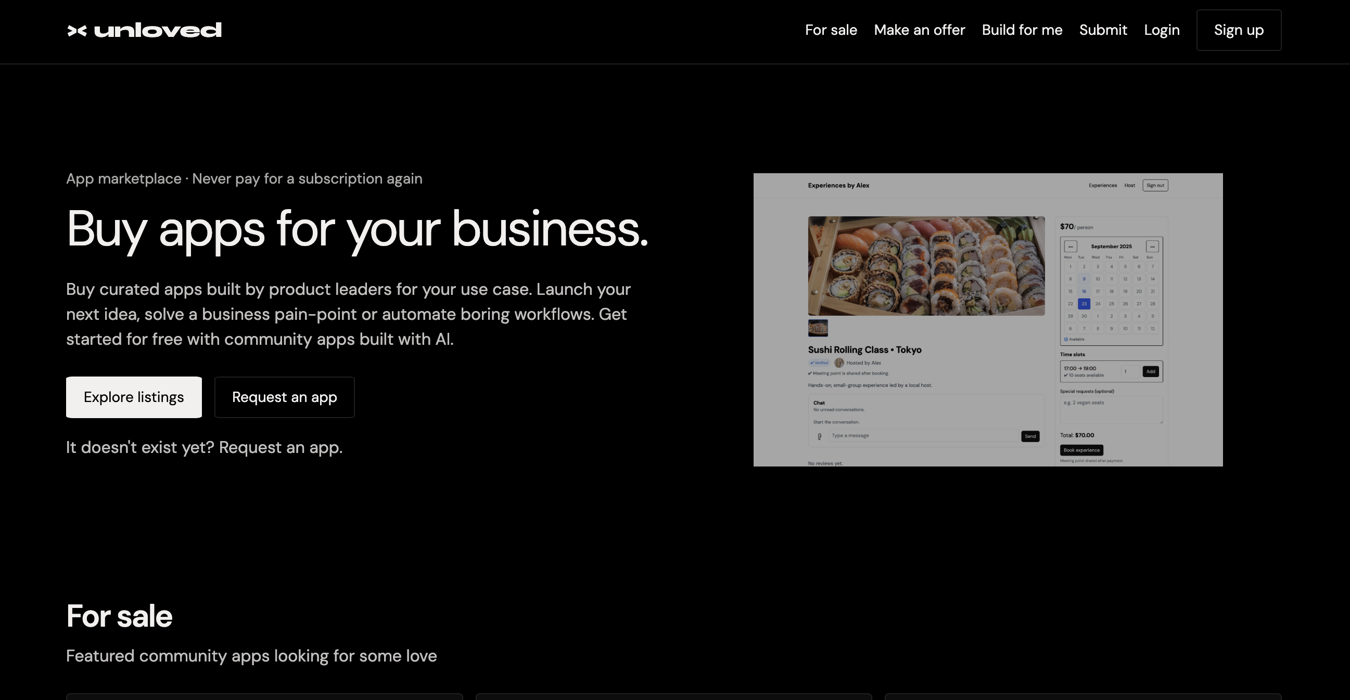This screenshot has width=1350, height=700.
Task: Click the Login link
Action: point(1161,30)
